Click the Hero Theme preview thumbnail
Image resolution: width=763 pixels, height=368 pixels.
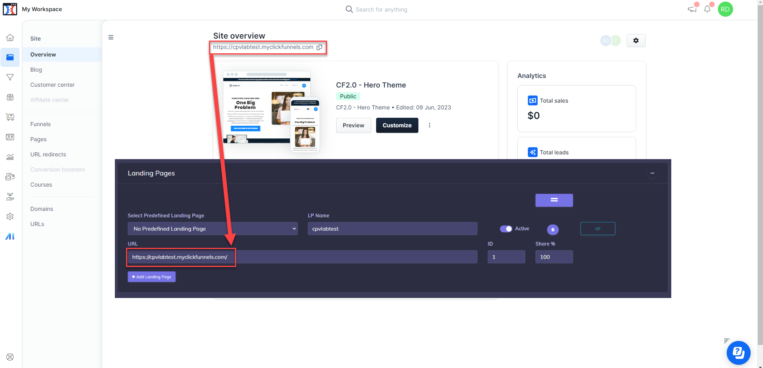(272, 111)
